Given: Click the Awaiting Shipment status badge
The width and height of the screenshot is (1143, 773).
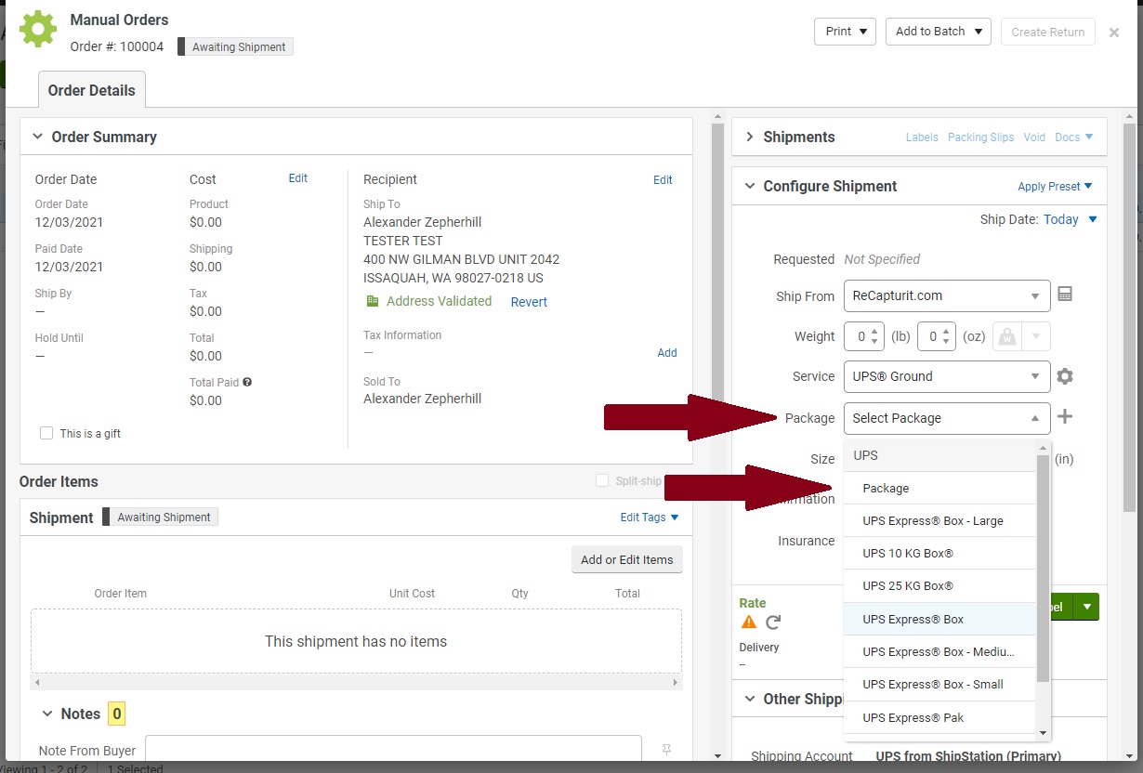Looking at the screenshot, I should (234, 46).
